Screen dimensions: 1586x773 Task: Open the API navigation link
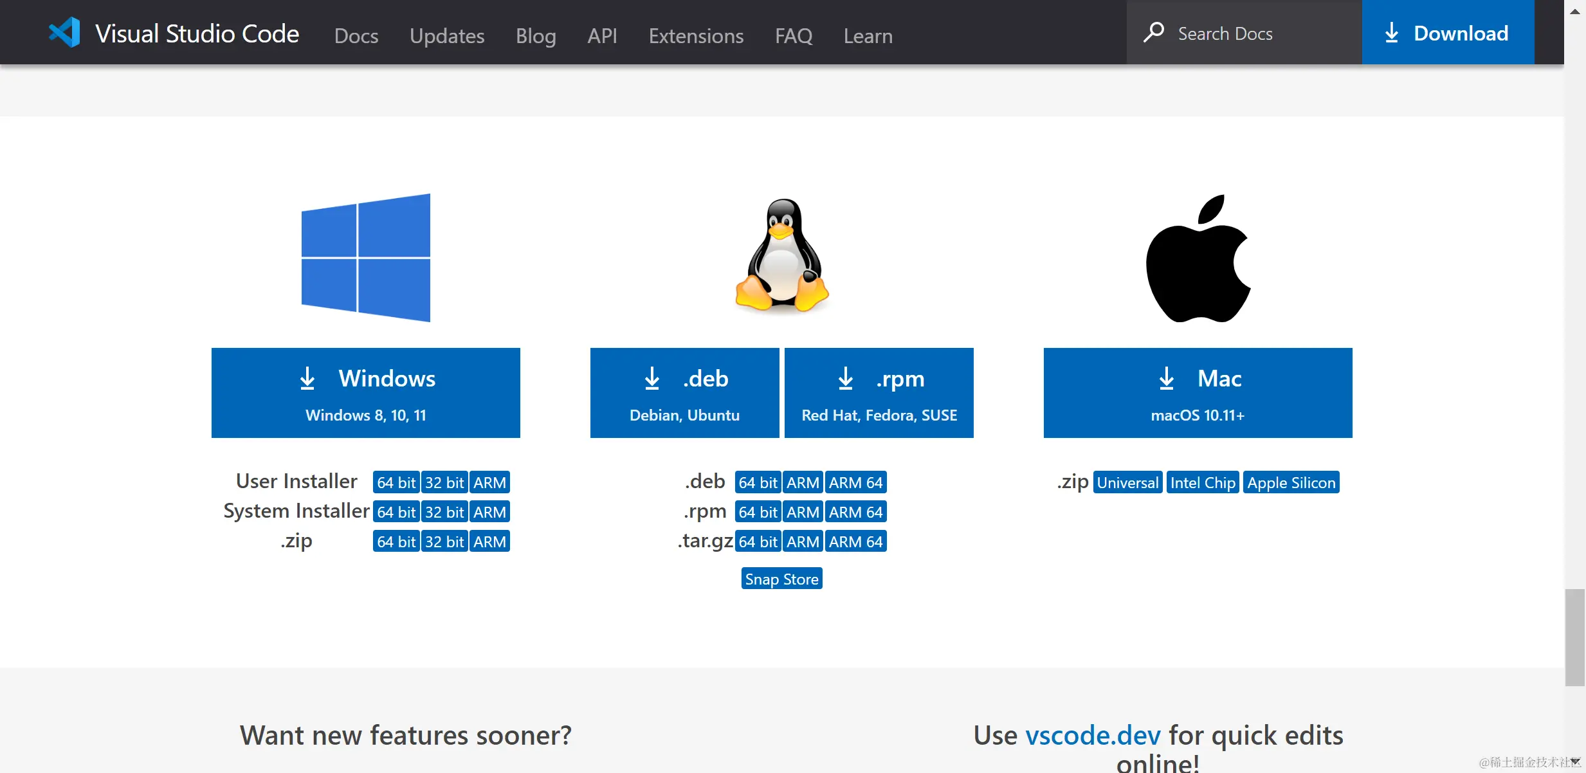point(602,35)
